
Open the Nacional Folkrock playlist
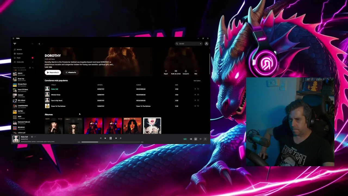pyautogui.click(x=23, y=122)
